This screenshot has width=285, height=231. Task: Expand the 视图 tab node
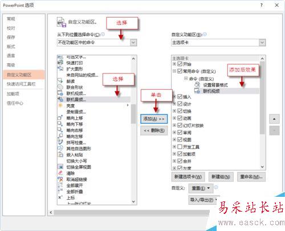[174, 139]
